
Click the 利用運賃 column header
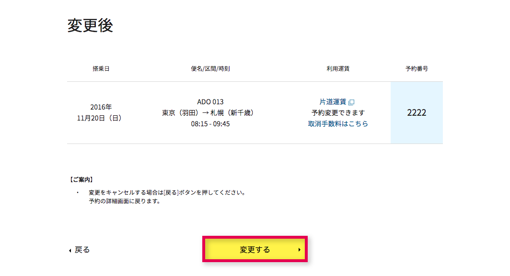(x=338, y=68)
